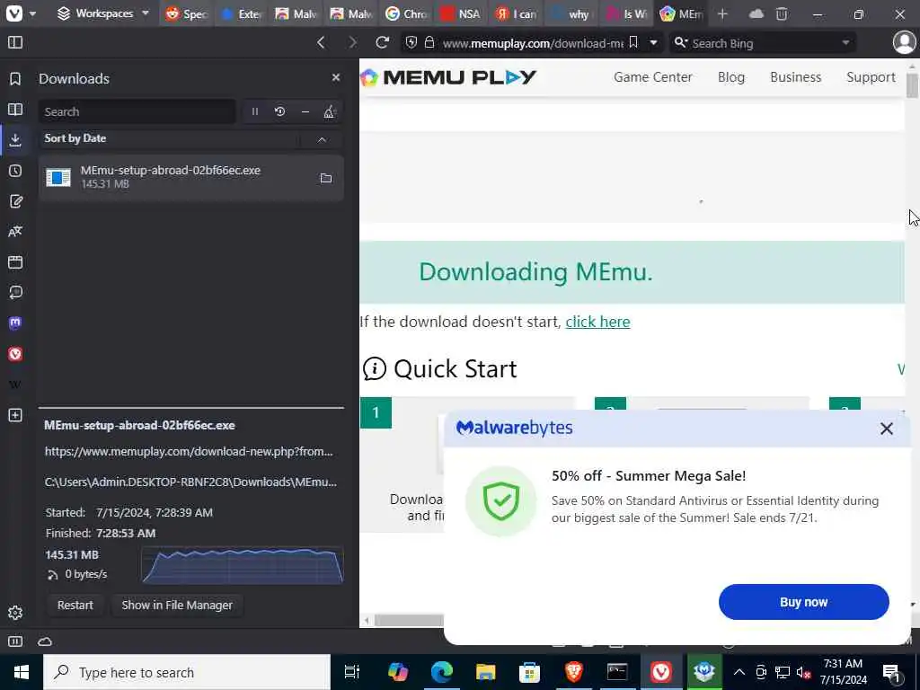Reverse sort order with chevron arrow
This screenshot has width=920, height=690.
tap(323, 139)
